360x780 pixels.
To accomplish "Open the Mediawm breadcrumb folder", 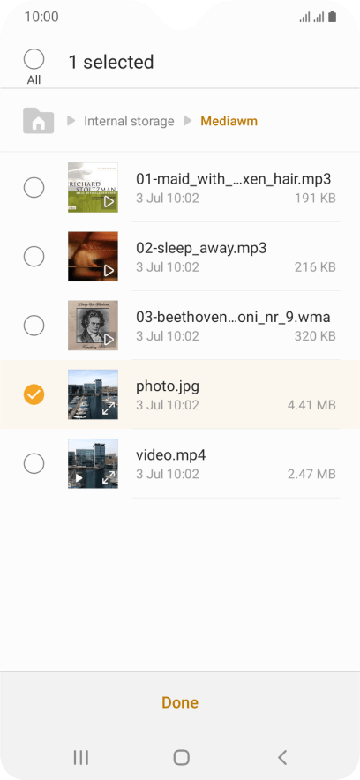I will click(x=229, y=121).
